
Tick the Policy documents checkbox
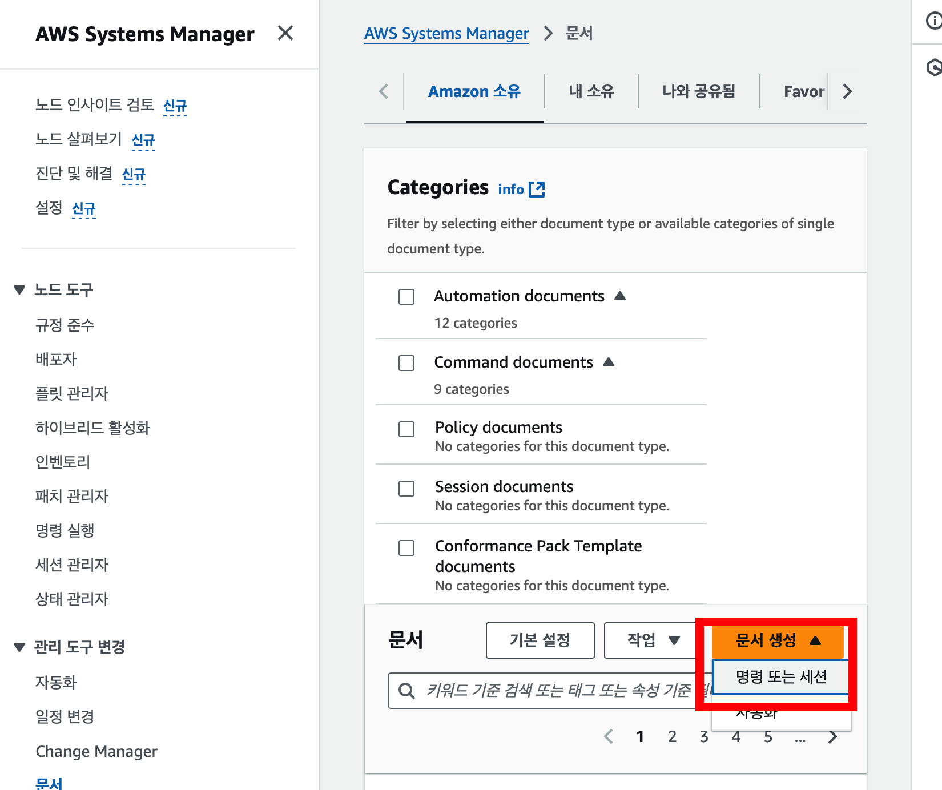pos(406,429)
